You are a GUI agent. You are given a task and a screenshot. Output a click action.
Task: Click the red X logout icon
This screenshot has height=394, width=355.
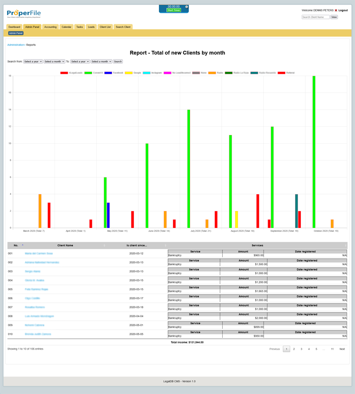[x=336, y=10]
